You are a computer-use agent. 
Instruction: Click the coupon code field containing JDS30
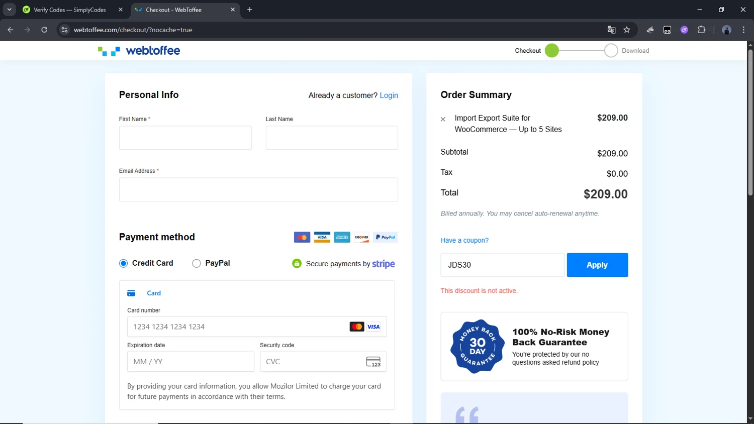502,265
